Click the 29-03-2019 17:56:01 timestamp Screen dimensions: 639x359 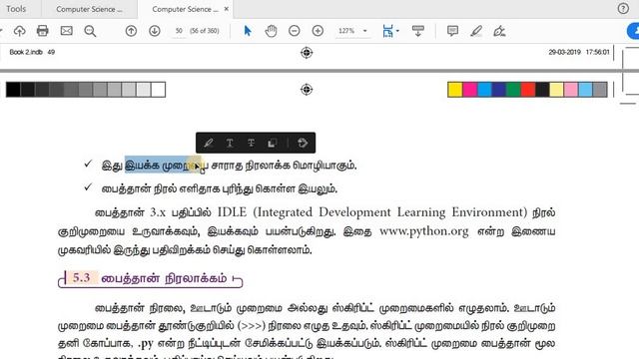coord(579,52)
